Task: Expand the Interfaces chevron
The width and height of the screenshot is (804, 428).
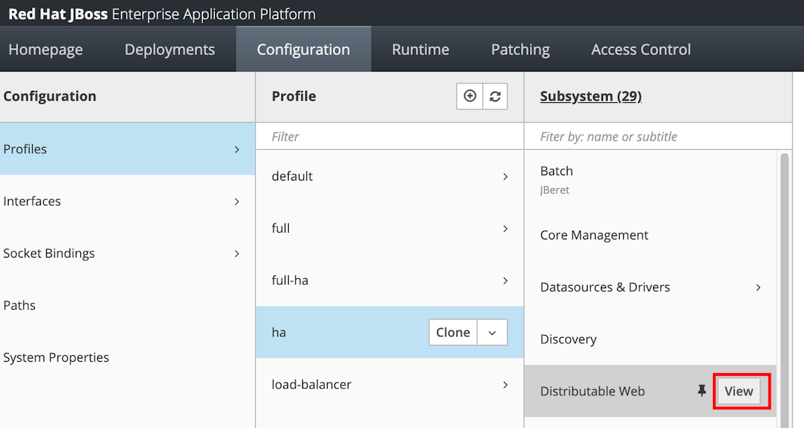Action: (237, 201)
